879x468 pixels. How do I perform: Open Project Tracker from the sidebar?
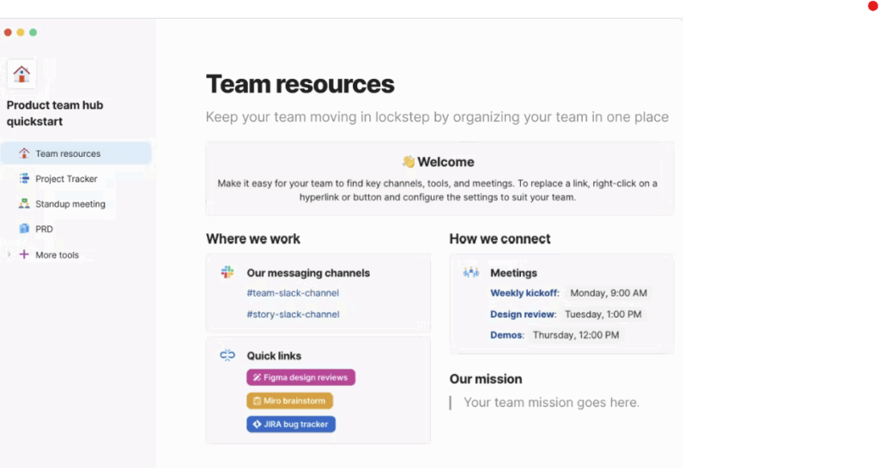tap(66, 178)
